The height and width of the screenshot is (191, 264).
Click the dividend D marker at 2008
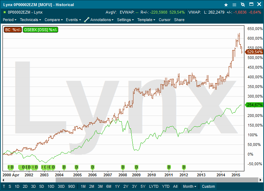coord(123,167)
